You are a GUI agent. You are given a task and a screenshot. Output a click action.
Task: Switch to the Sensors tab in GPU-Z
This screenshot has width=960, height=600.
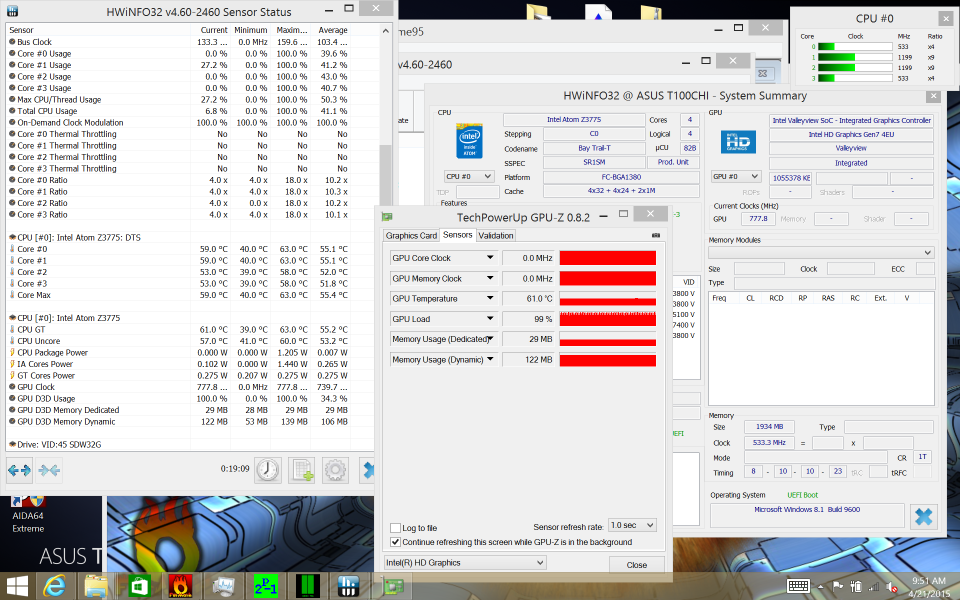[x=457, y=235]
